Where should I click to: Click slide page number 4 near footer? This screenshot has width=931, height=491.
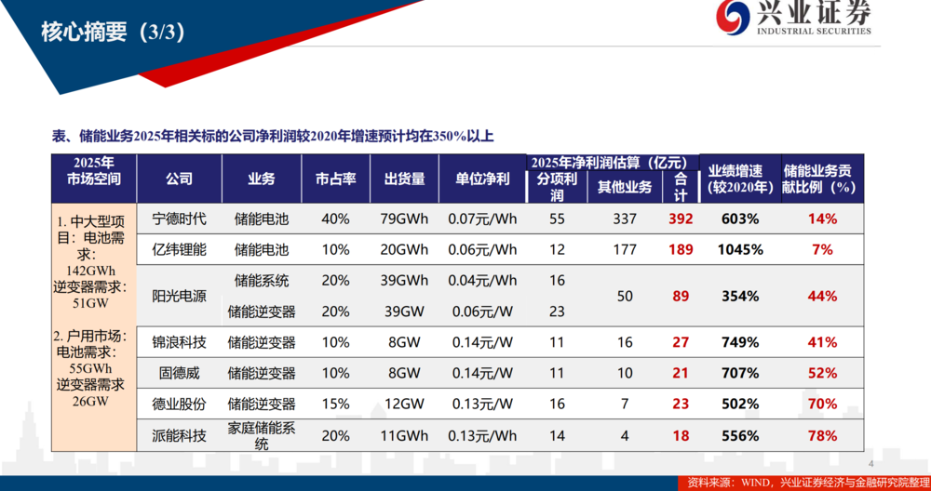[x=871, y=464]
